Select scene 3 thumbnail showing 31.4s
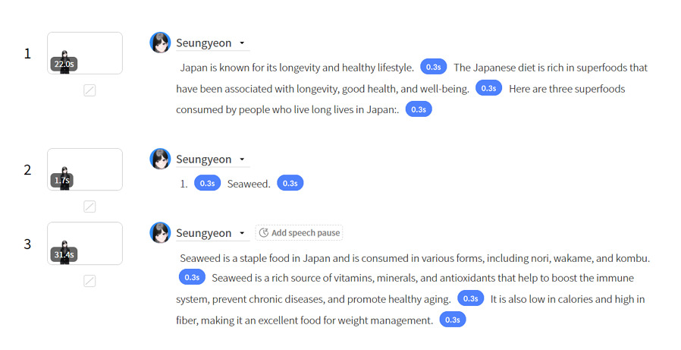The height and width of the screenshot is (350, 681). point(85,244)
